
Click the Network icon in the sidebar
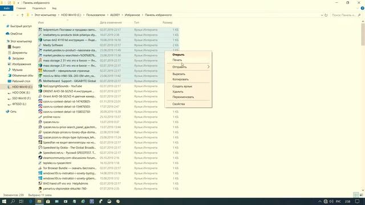tap(7, 112)
